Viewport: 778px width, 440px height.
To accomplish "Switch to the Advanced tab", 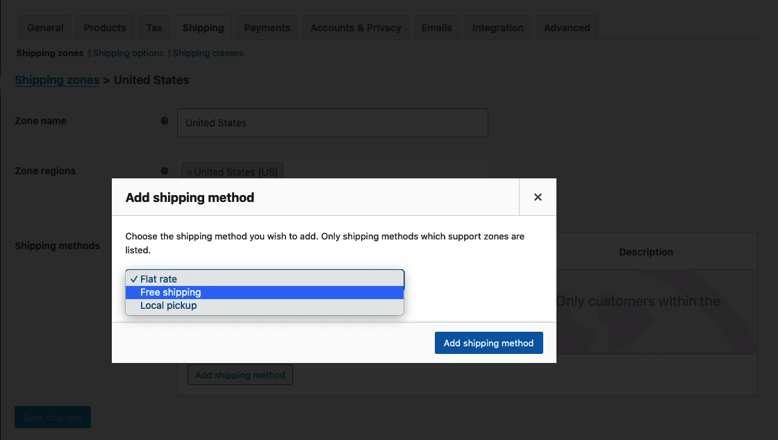I will [566, 27].
